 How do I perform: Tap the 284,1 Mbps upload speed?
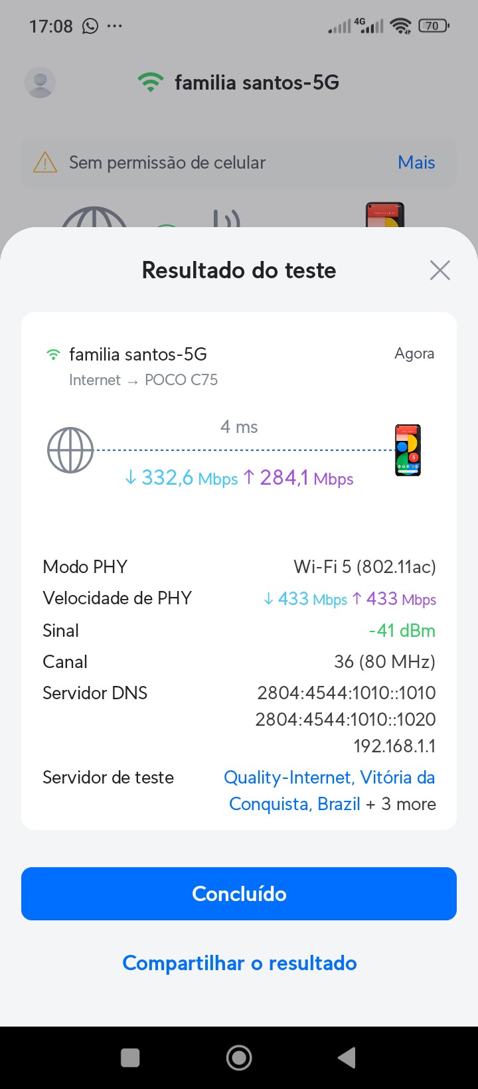(x=299, y=478)
